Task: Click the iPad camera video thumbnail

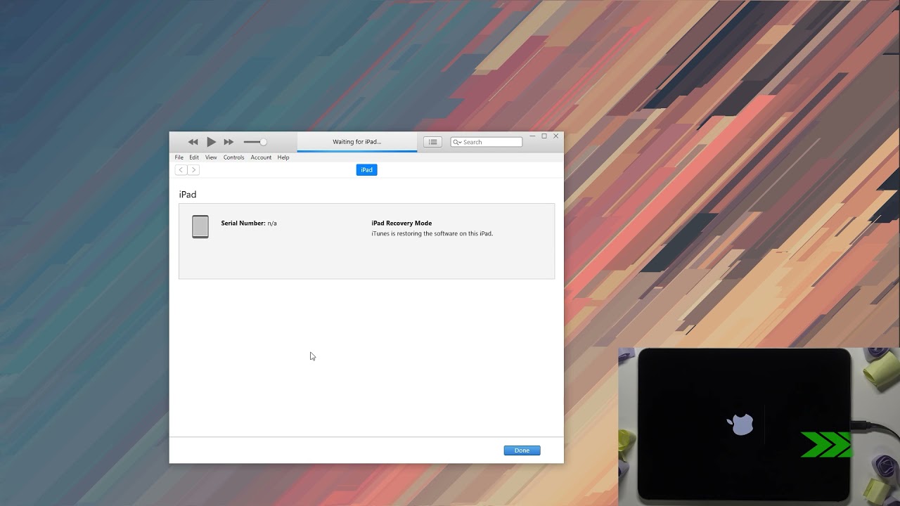Action: coord(759,427)
